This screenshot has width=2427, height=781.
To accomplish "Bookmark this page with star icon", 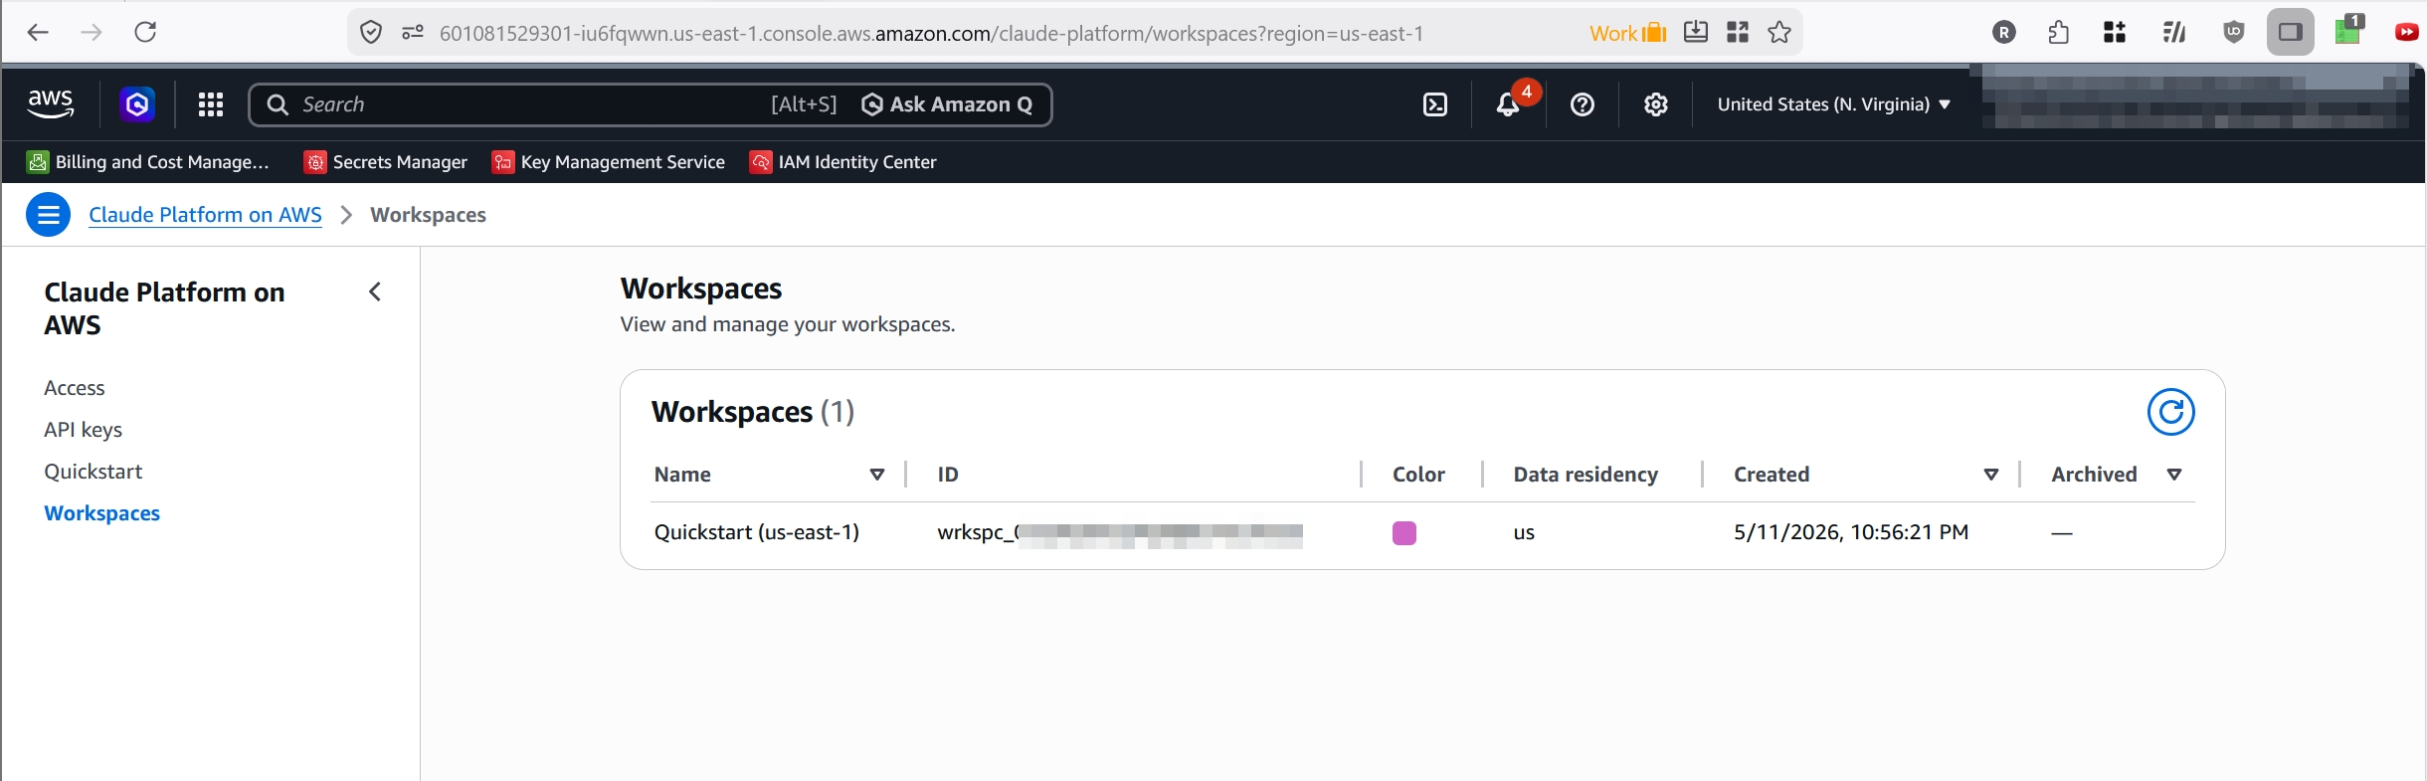I will click(x=1779, y=33).
